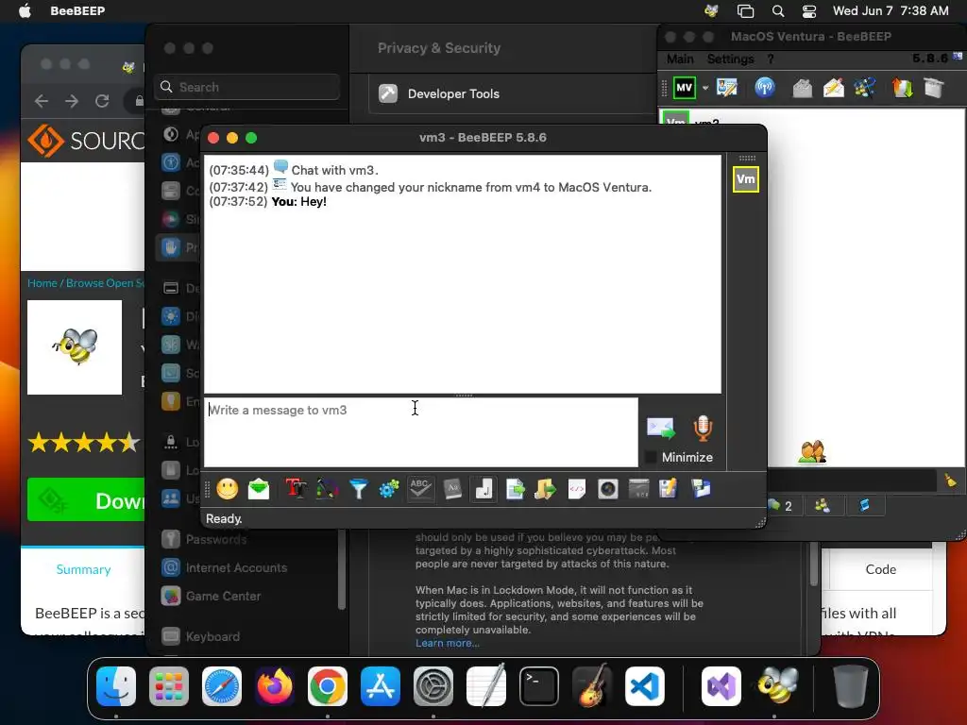The image size is (967, 725).
Task: Click the MV status avatar in BeeBEEP toolbar
Action: pos(684,88)
